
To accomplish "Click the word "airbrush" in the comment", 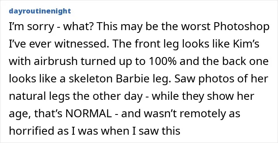I will [x=56, y=62].
